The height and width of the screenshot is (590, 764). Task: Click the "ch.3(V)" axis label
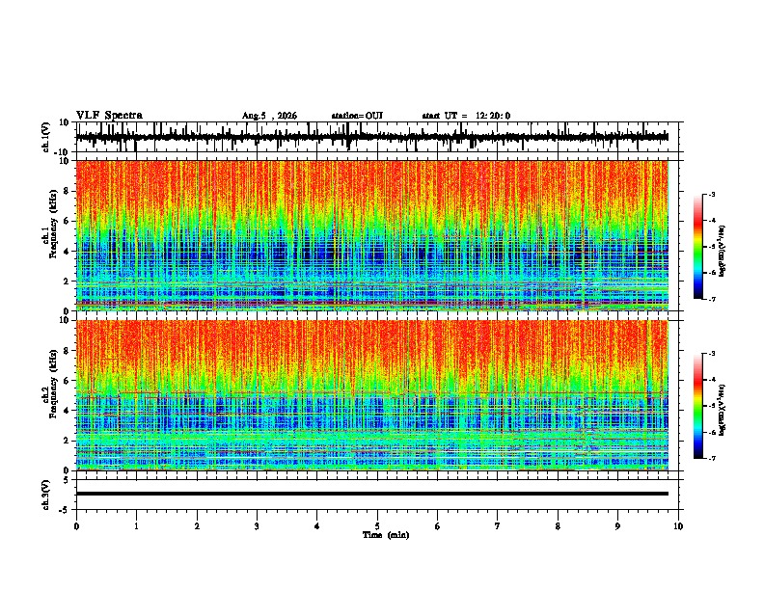pyautogui.click(x=46, y=495)
